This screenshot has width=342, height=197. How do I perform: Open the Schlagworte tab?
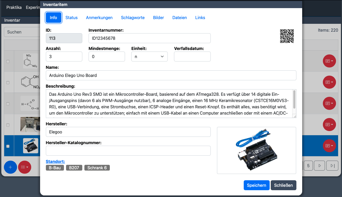tap(133, 18)
